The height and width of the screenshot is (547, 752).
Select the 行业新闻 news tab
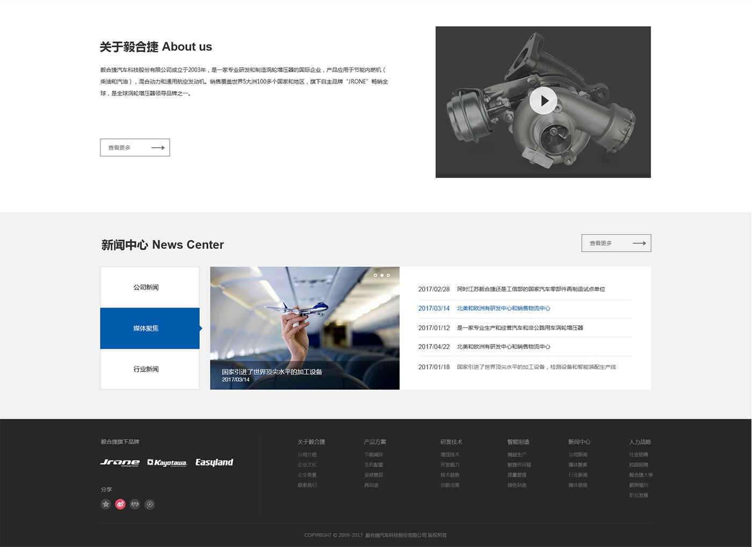[x=146, y=369]
